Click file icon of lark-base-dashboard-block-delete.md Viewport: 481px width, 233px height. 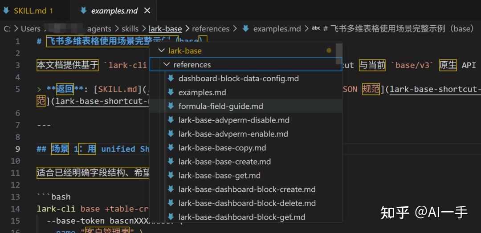tap(171, 203)
